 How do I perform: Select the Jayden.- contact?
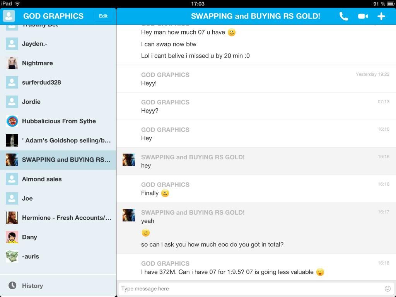click(35, 44)
